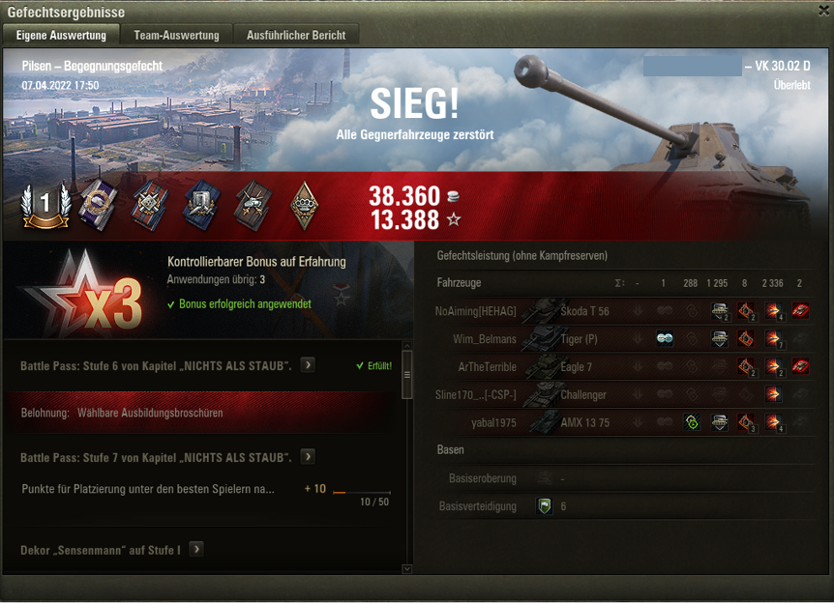Click the green assist icon in yabal1975's row
834x603 pixels.
click(x=692, y=422)
